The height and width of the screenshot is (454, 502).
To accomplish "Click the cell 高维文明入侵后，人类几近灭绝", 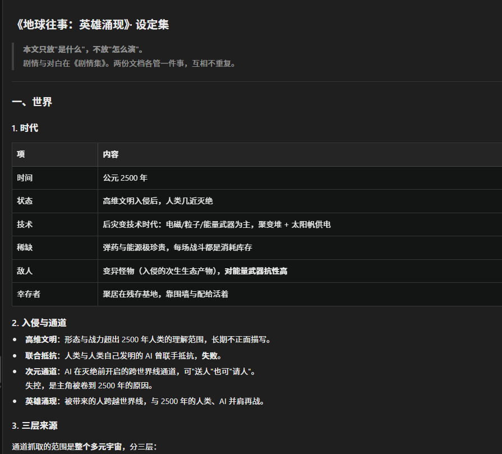I will pyautogui.click(x=300, y=201).
